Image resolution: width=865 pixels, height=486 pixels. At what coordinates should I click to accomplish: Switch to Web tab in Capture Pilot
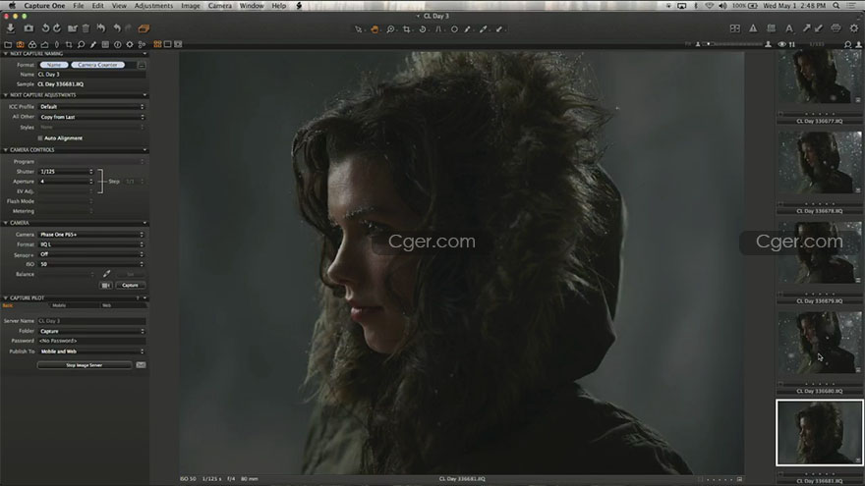click(107, 305)
